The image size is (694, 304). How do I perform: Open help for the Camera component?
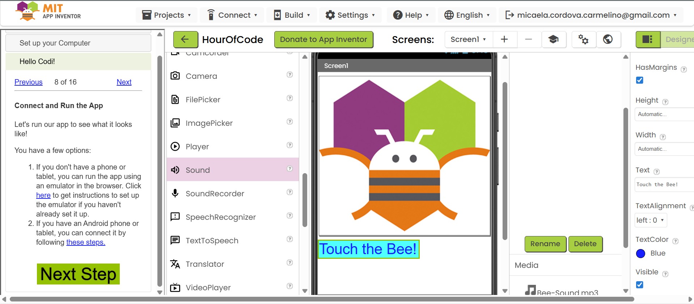(x=289, y=75)
